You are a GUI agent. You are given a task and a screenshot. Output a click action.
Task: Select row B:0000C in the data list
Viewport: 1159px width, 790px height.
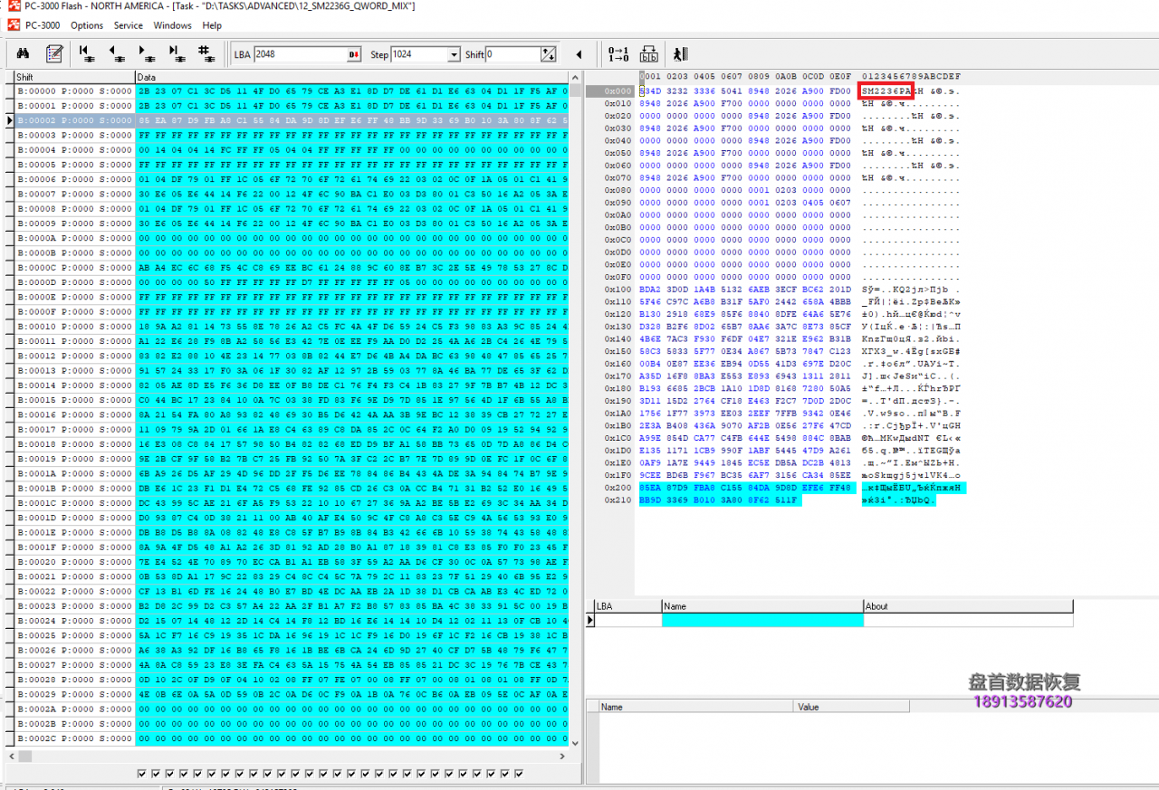[x=74, y=268]
